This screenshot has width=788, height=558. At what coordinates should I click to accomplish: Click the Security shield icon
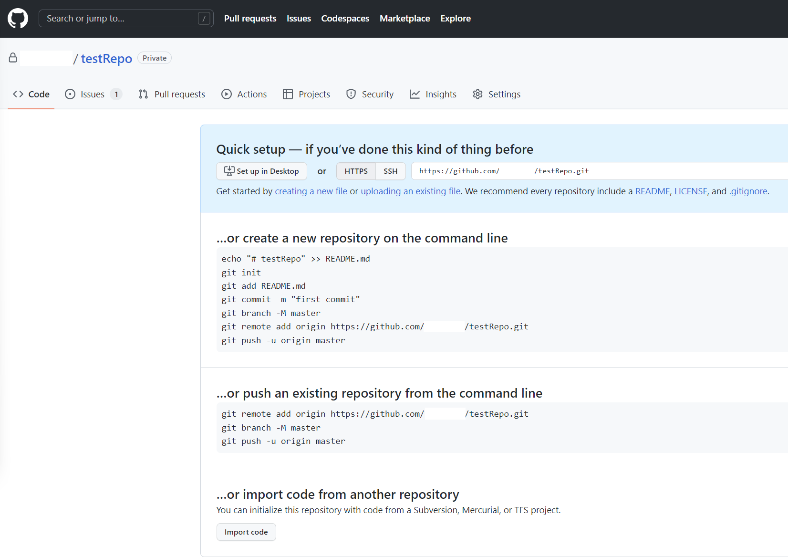(x=351, y=94)
